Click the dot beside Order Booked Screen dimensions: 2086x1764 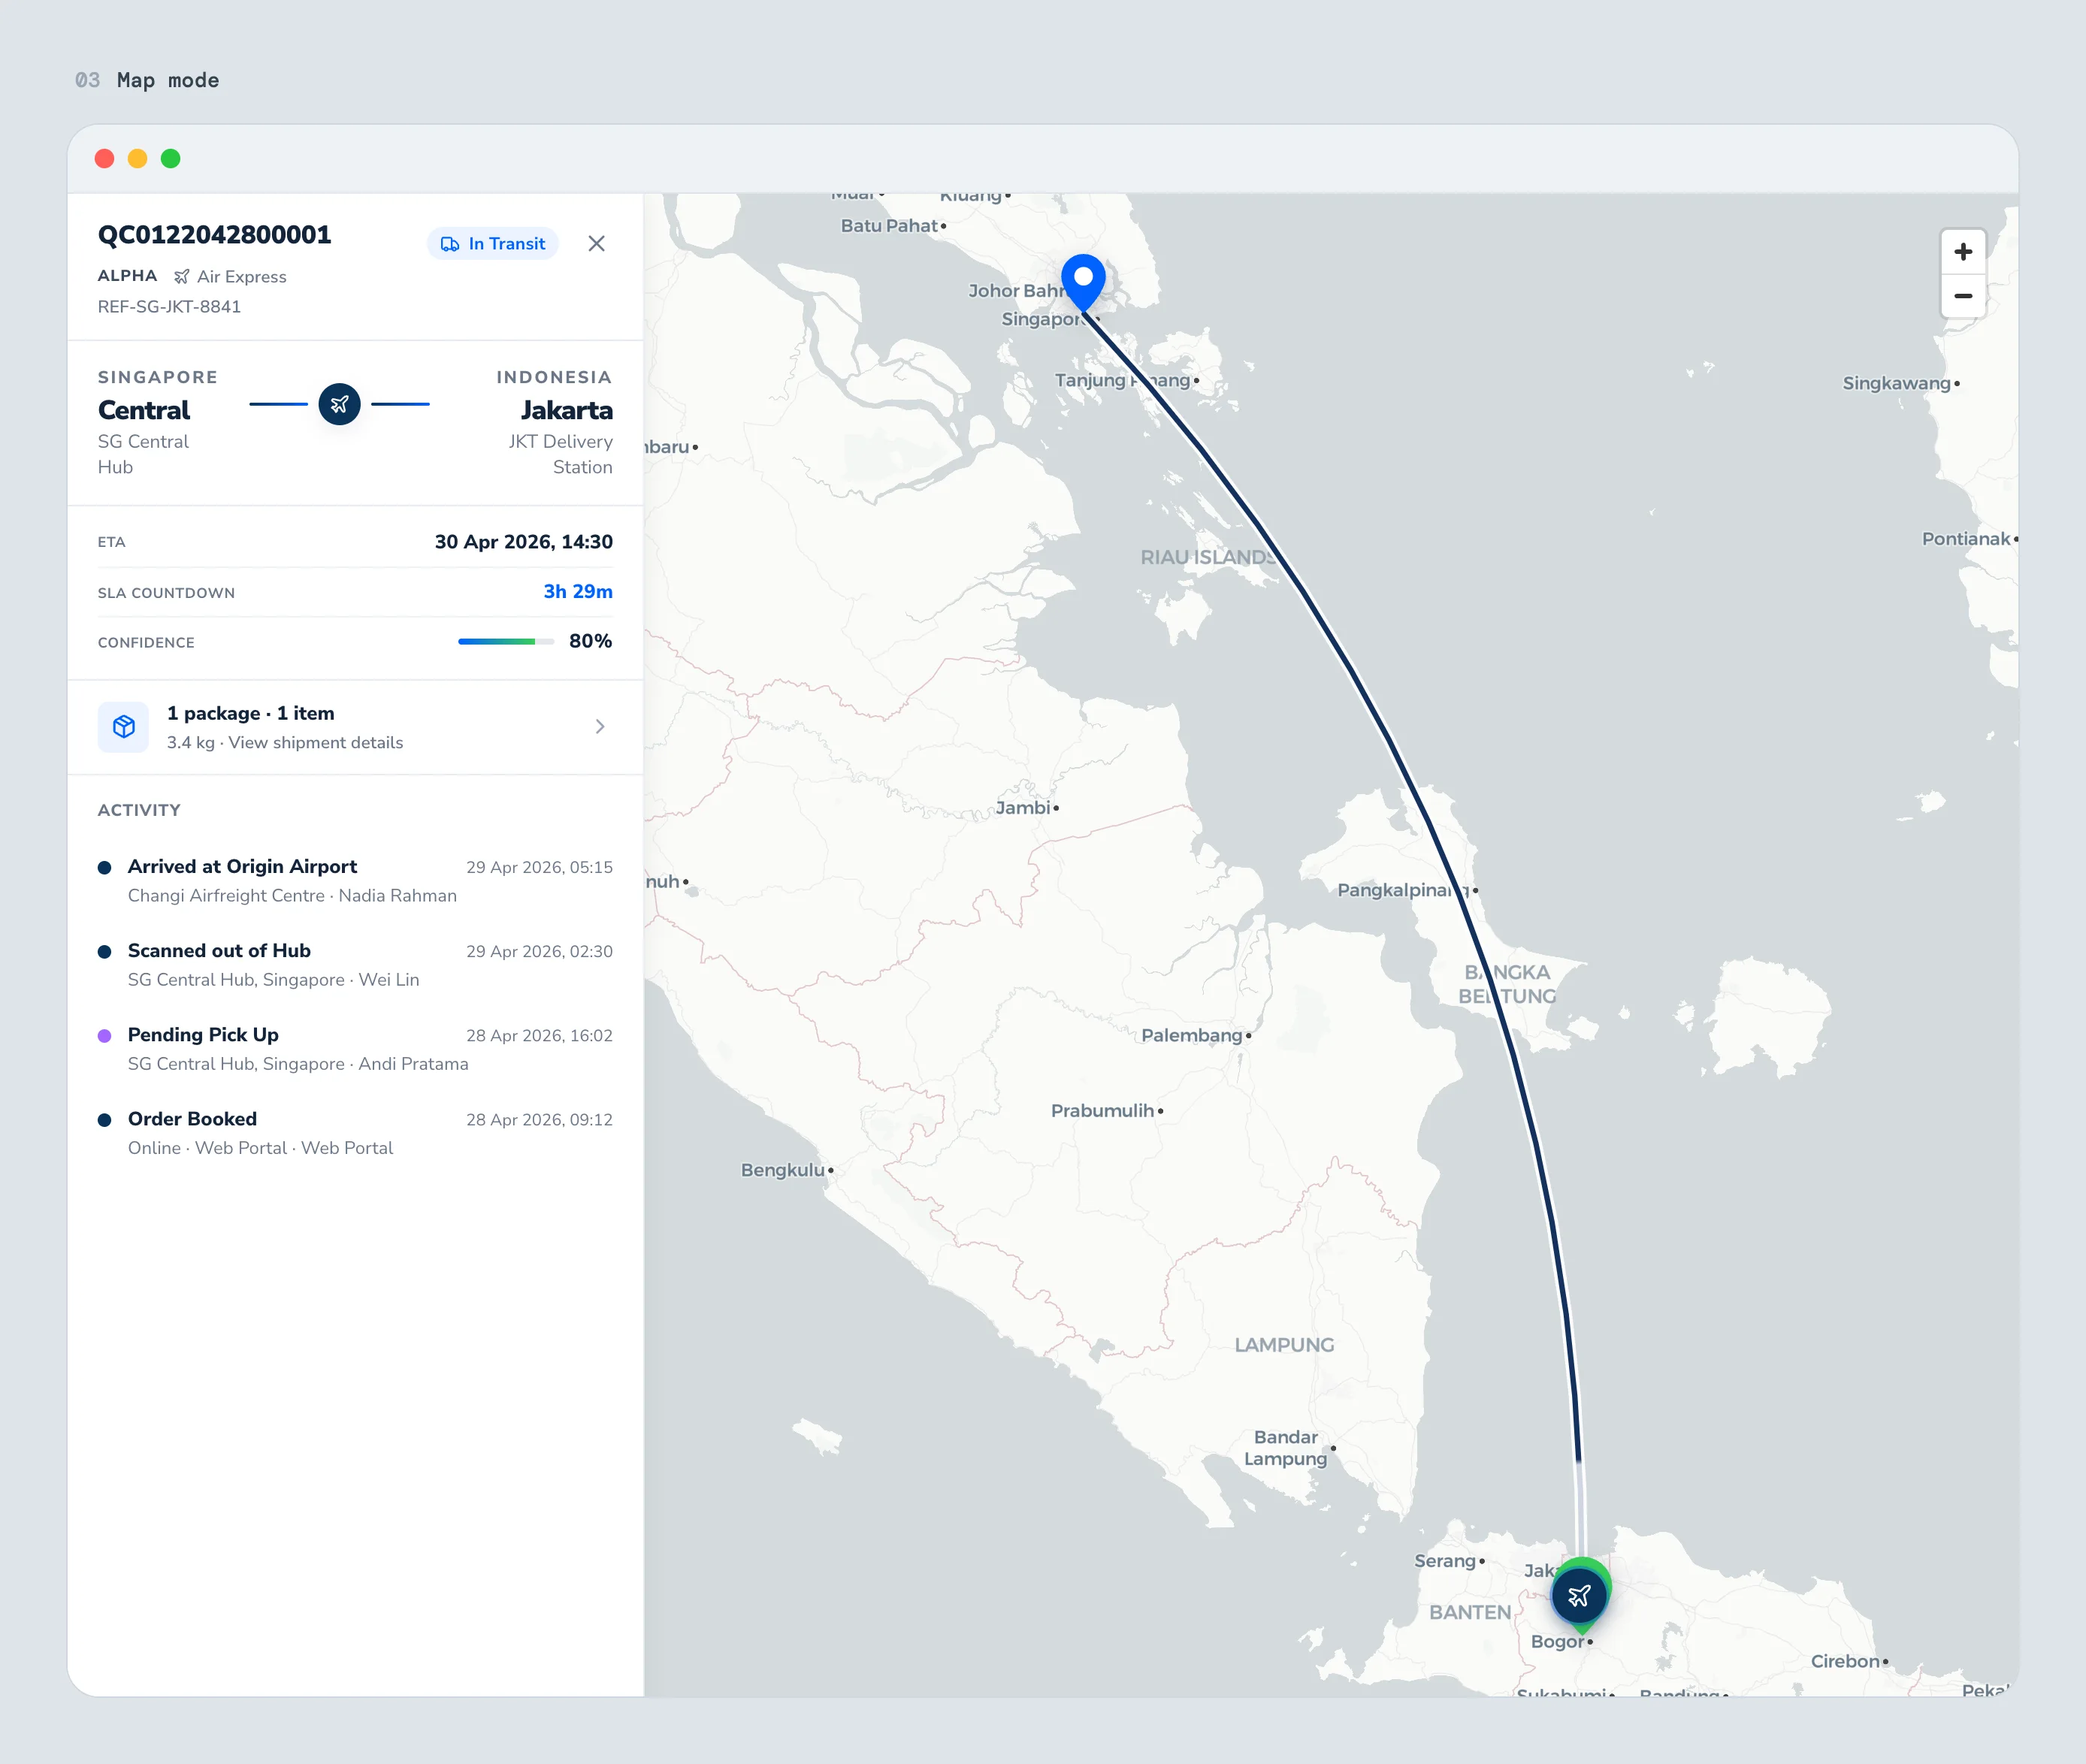tap(104, 1120)
